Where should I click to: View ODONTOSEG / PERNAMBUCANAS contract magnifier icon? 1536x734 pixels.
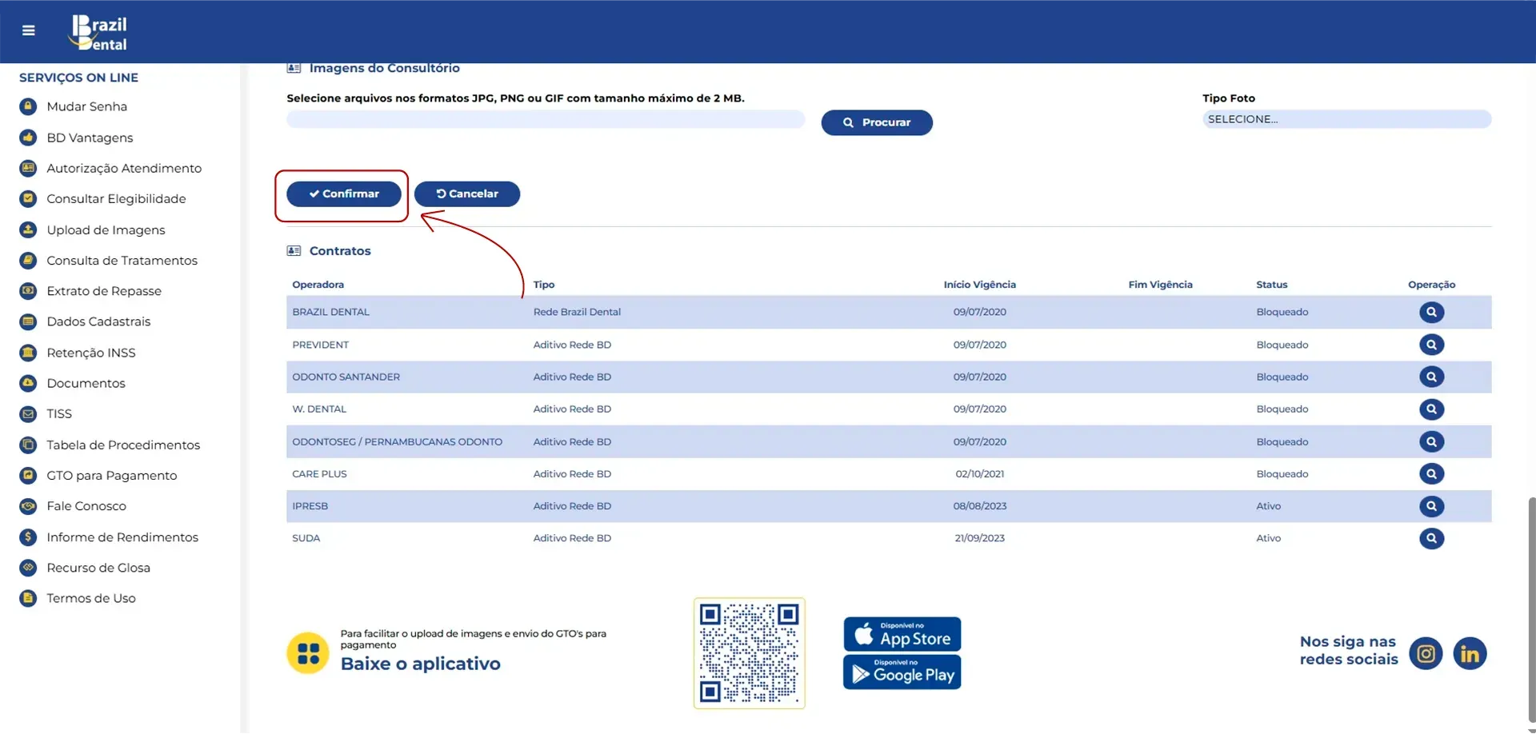coord(1431,441)
